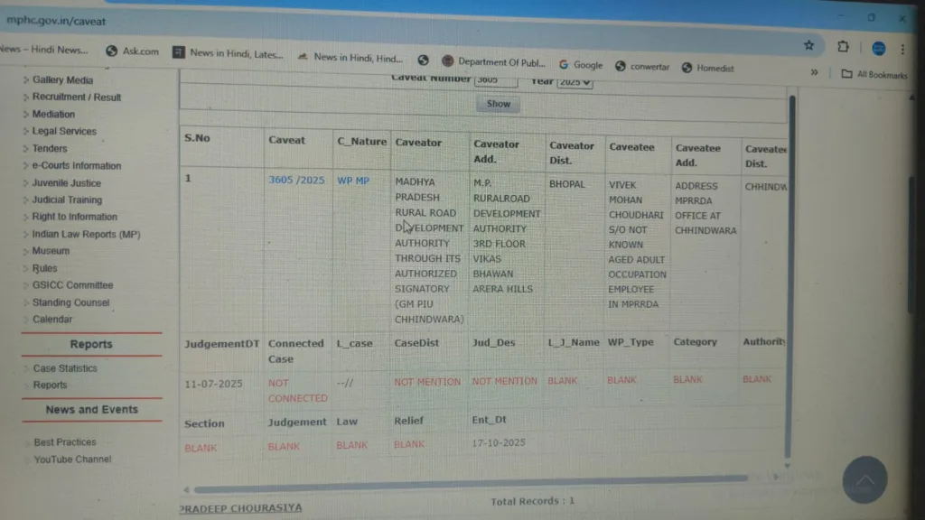Open the All Bookmarks folder
The image size is (925, 520).
[x=874, y=75]
